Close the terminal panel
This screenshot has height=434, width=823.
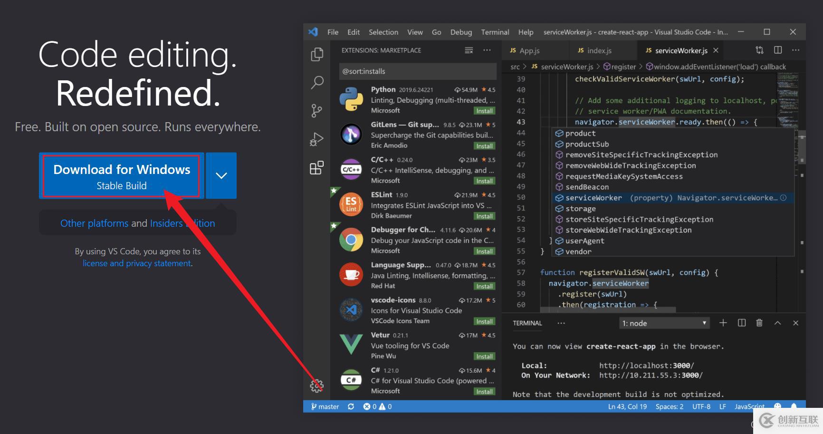795,323
